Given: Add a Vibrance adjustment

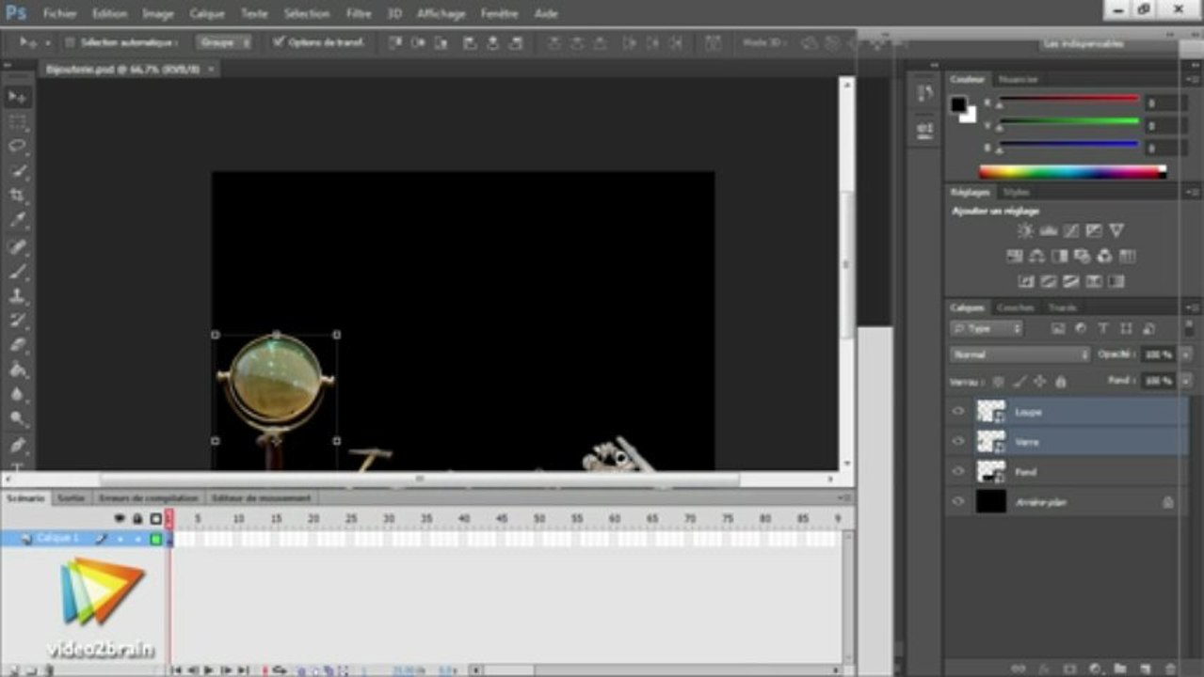Looking at the screenshot, I should [1116, 230].
